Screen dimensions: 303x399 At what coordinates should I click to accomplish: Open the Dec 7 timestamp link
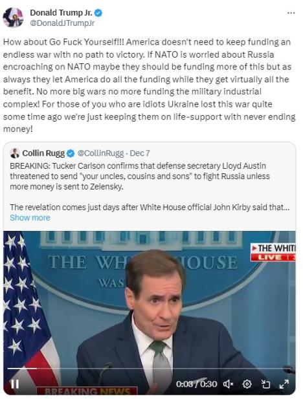click(x=140, y=153)
